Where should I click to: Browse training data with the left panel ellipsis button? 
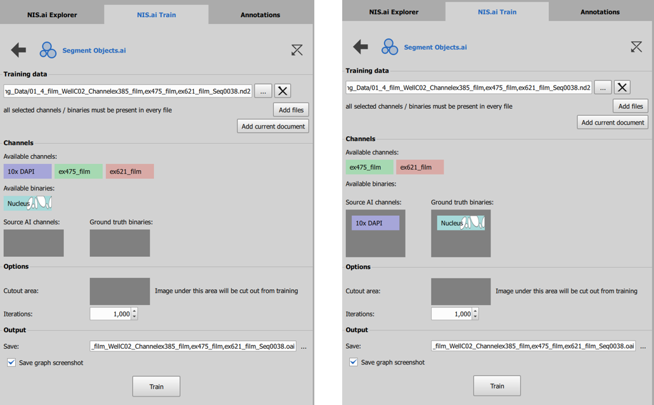point(263,91)
